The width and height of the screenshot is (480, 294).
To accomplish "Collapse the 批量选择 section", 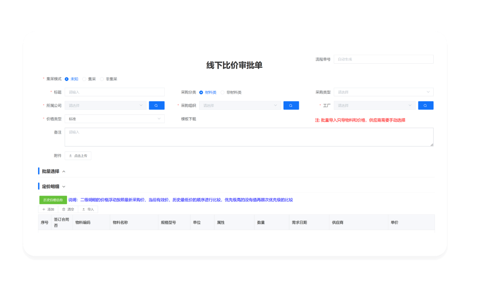I will [x=63, y=171].
